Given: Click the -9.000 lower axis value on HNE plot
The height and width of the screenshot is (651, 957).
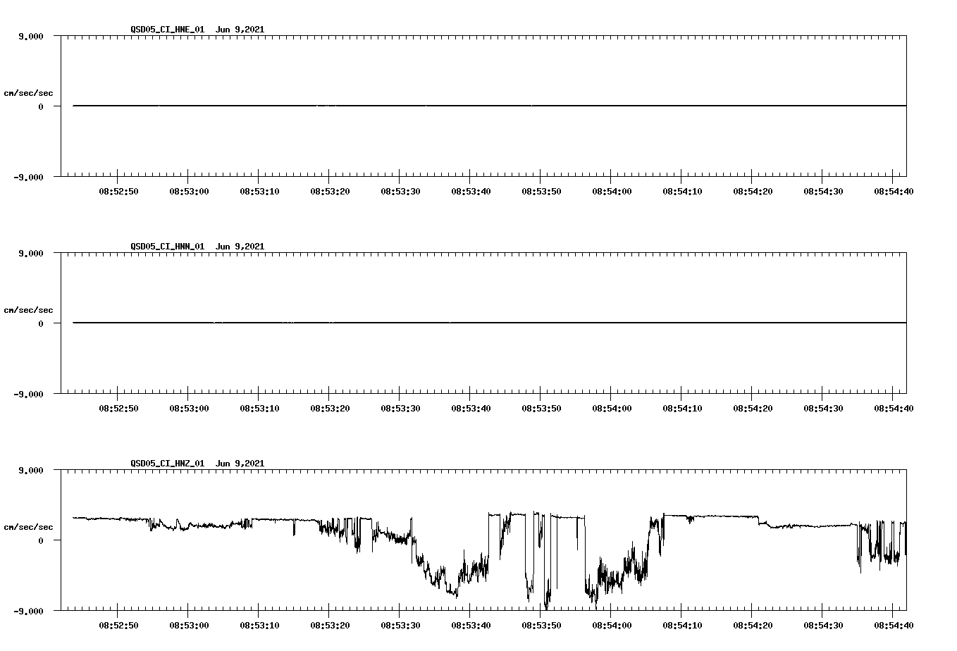Looking at the screenshot, I should [28, 178].
